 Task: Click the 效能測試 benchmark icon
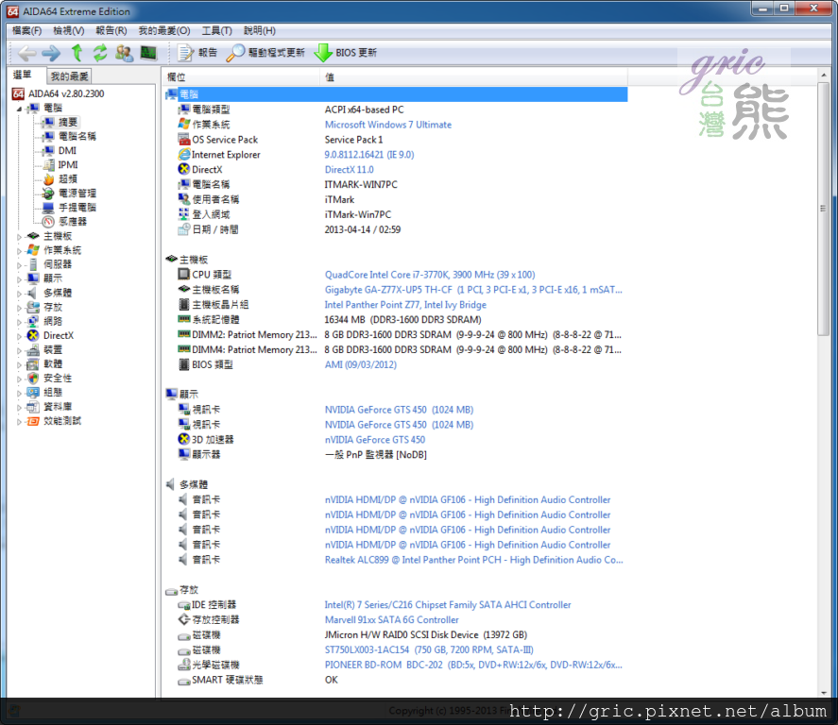tap(33, 421)
